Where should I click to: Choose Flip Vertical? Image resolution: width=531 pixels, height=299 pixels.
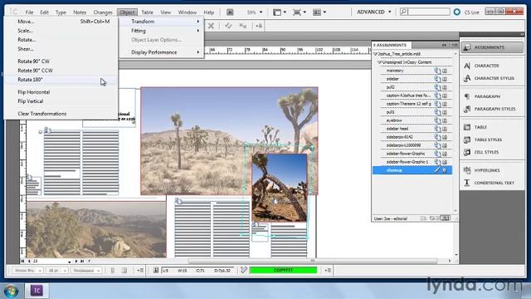point(61,101)
